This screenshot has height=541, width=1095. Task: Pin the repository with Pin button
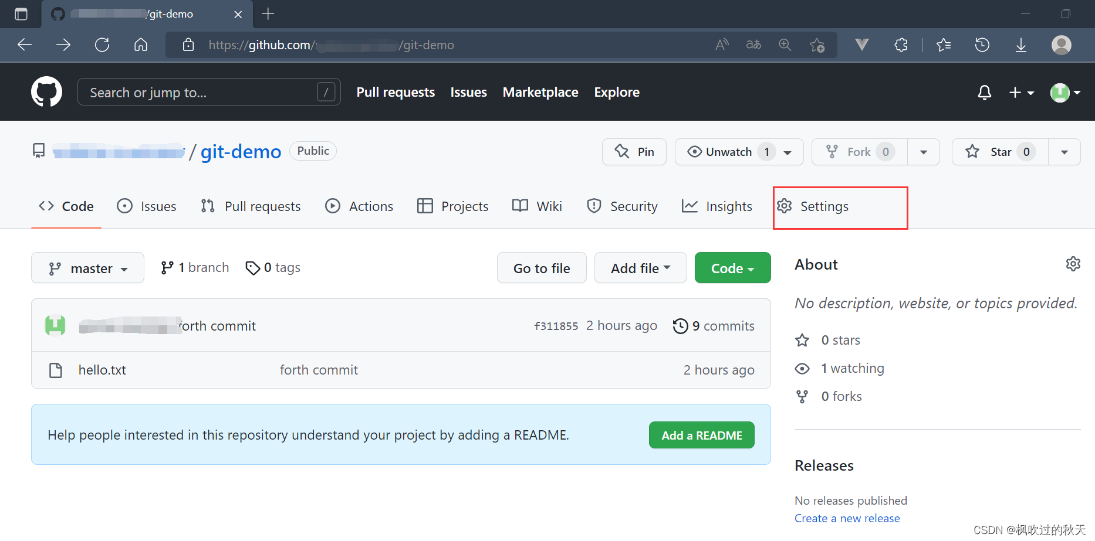pyautogui.click(x=634, y=152)
